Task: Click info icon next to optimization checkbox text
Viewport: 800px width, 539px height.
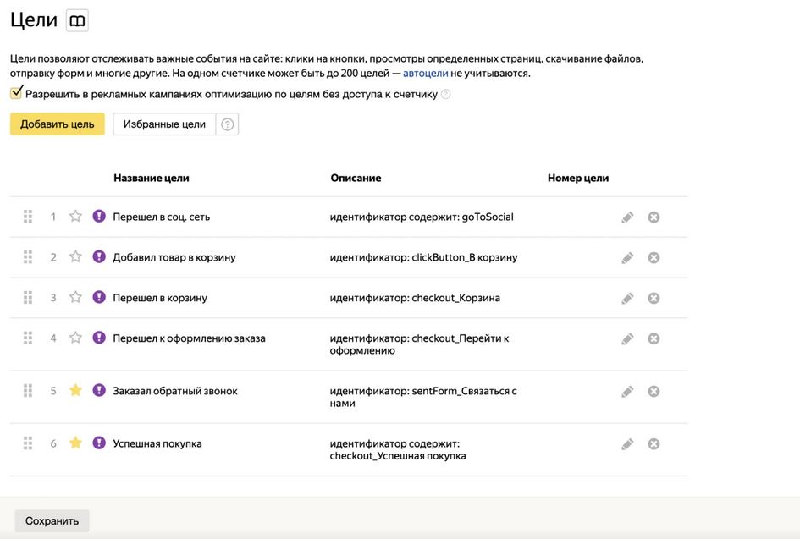Action: [x=446, y=95]
